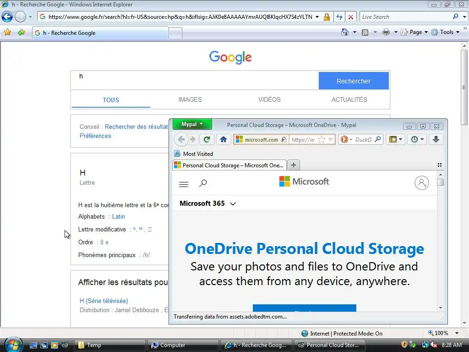The width and height of the screenshot is (469, 352).
Task: Click the Live Search input box
Action: tap(406, 17)
